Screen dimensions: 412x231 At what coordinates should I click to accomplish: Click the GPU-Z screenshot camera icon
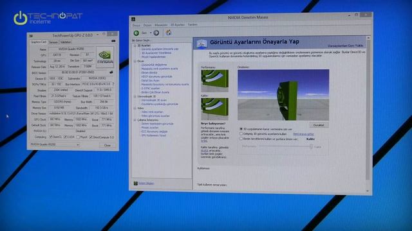[x=113, y=41]
